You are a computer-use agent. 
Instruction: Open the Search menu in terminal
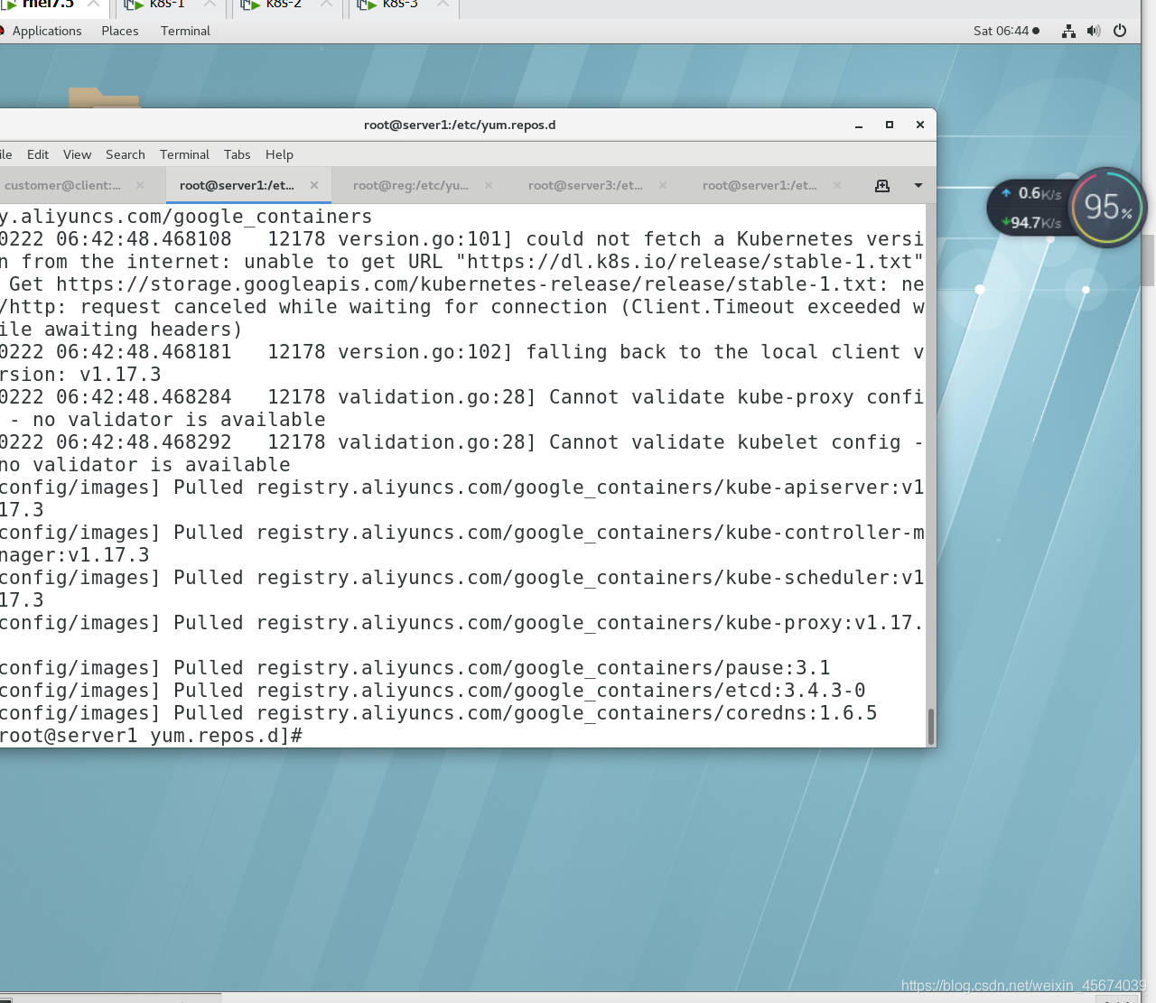(126, 154)
